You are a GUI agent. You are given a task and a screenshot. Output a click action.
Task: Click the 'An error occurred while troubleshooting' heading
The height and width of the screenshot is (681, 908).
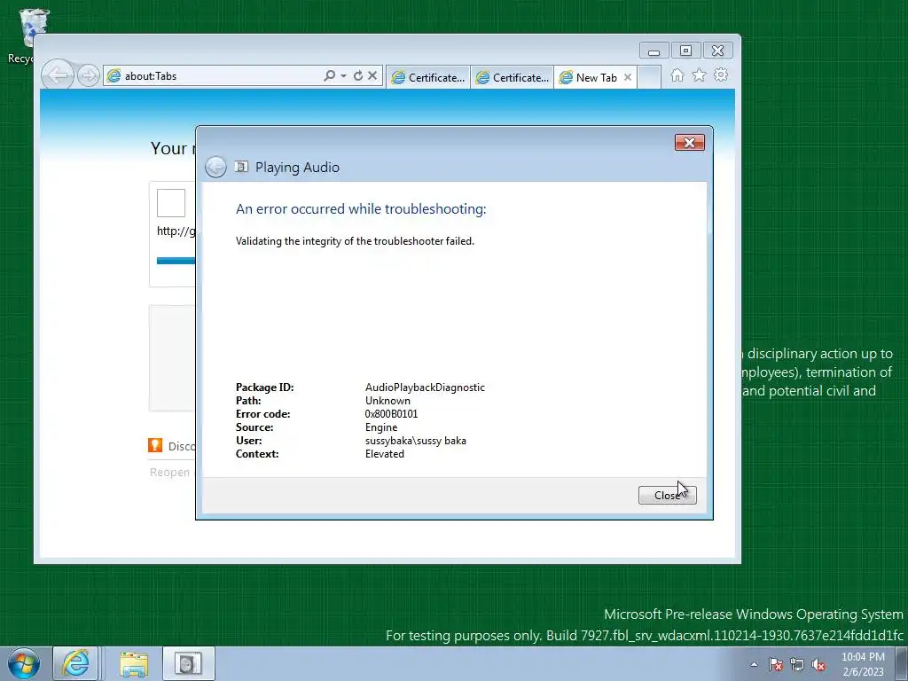(x=361, y=209)
